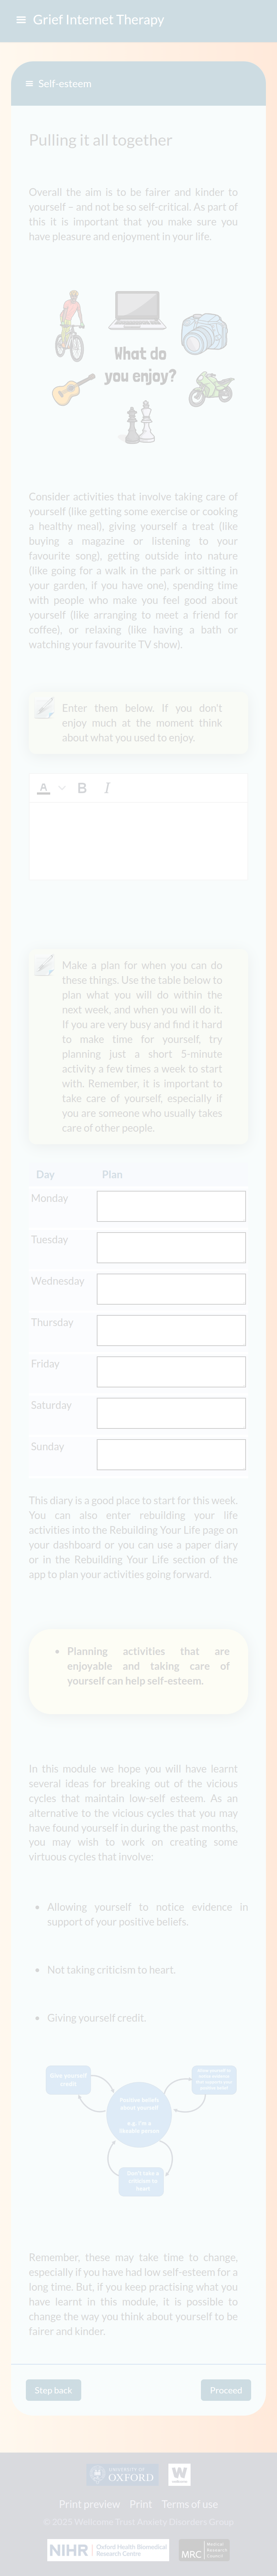Click the text color A icon
The image size is (277, 2576).
(x=43, y=788)
